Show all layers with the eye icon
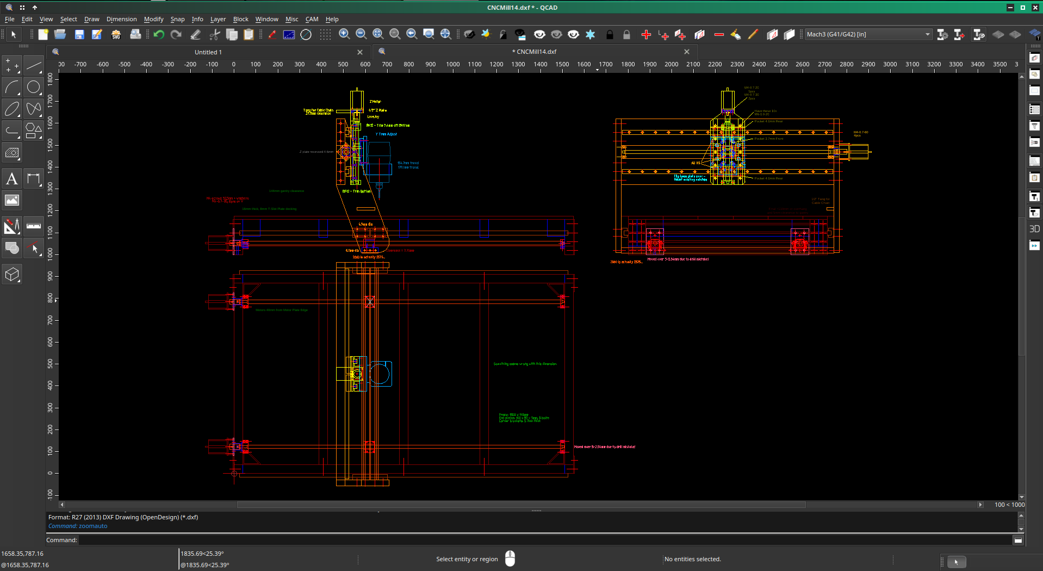Image resolution: width=1043 pixels, height=571 pixels. 539,34
